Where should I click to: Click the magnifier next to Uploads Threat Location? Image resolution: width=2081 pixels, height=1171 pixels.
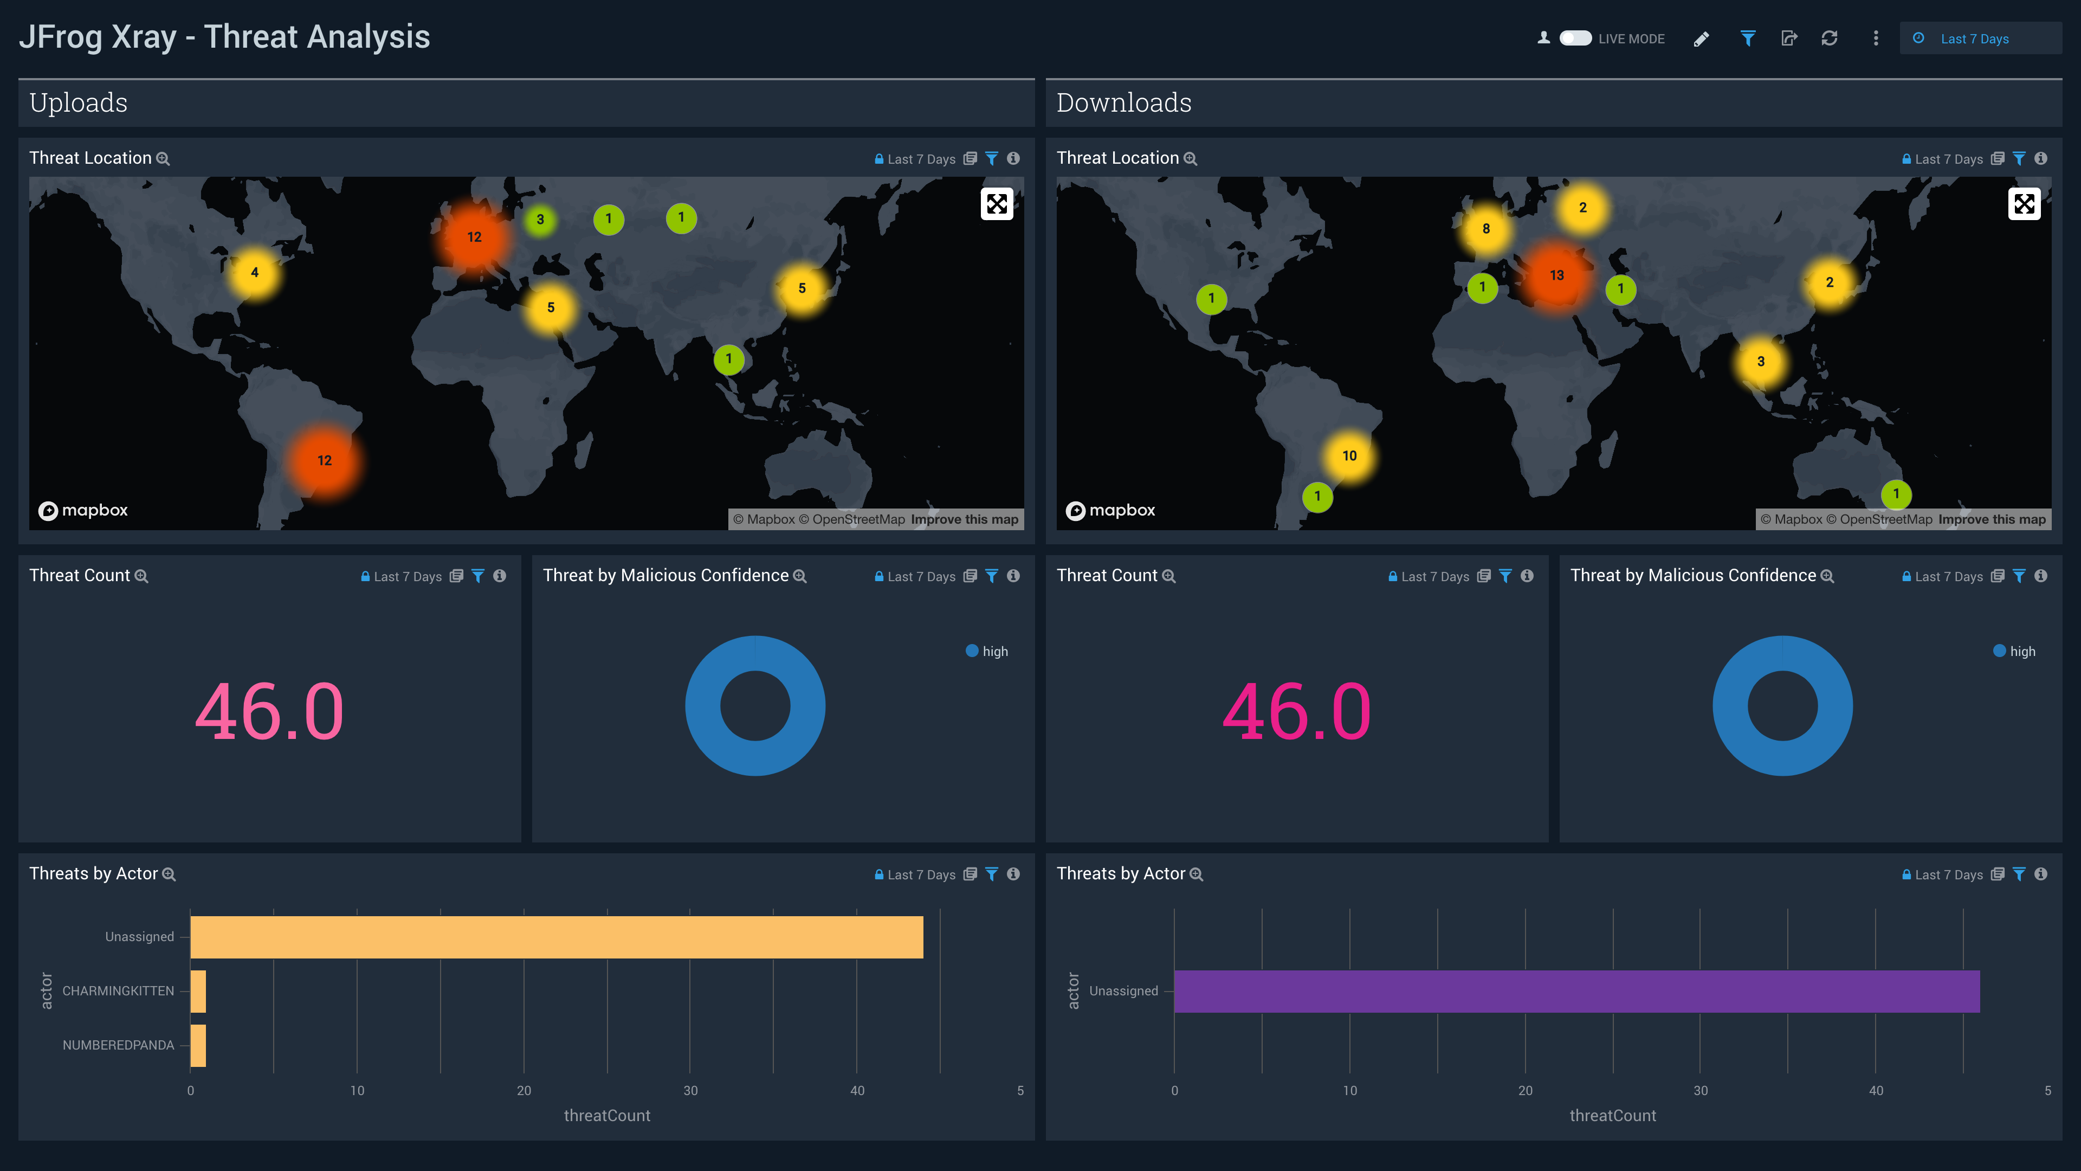tap(163, 158)
